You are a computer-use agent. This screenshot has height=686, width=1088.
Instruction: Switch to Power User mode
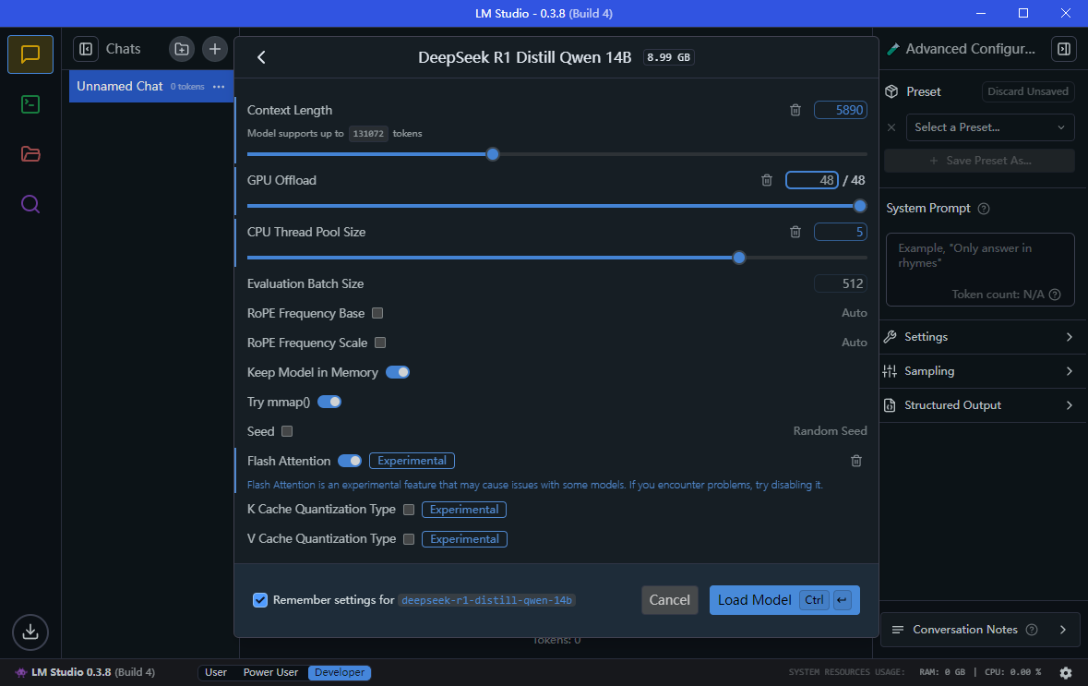pos(270,672)
